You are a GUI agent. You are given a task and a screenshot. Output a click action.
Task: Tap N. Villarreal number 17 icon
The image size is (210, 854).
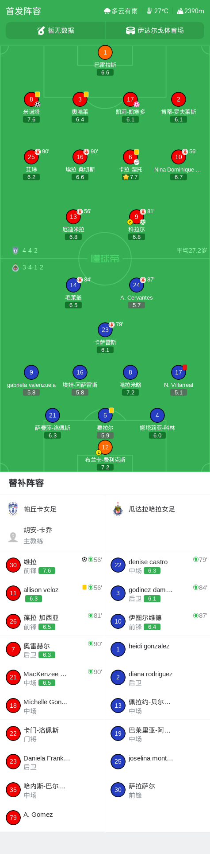(x=179, y=373)
